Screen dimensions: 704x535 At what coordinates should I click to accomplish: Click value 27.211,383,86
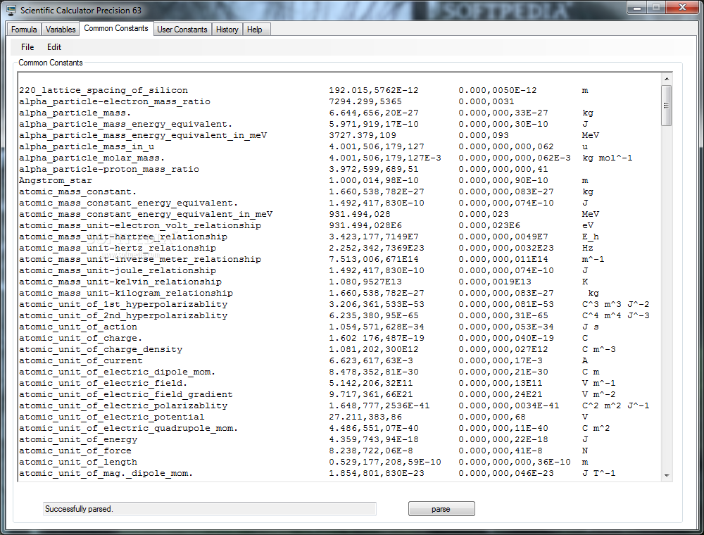point(365,417)
